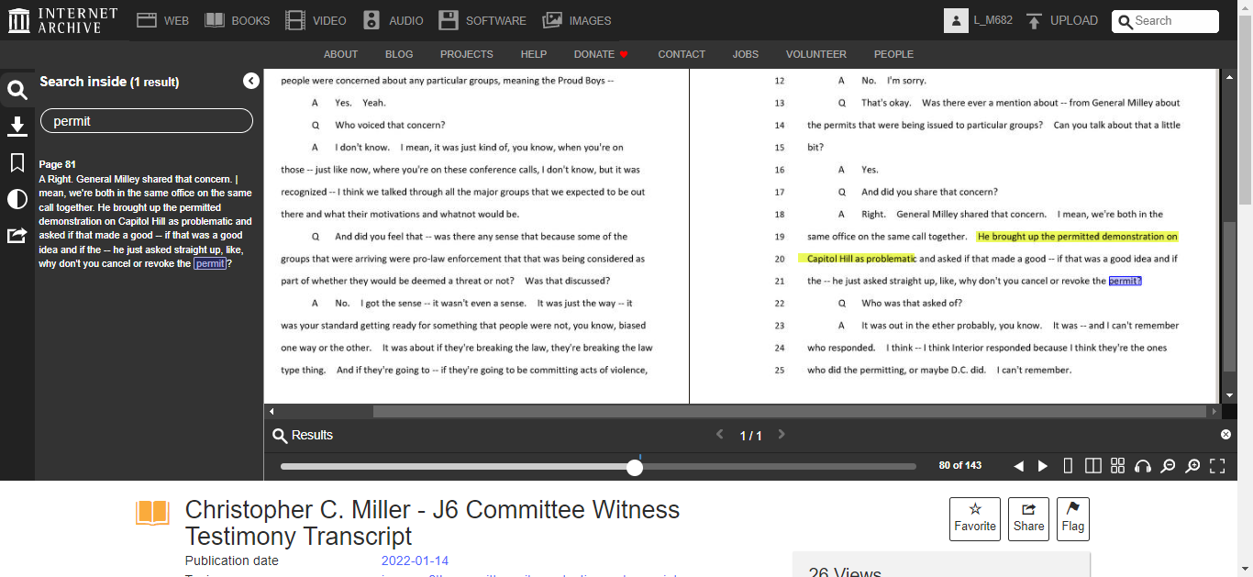The width and height of the screenshot is (1253, 577).
Task: Open the Blog link
Action: pyautogui.click(x=399, y=54)
